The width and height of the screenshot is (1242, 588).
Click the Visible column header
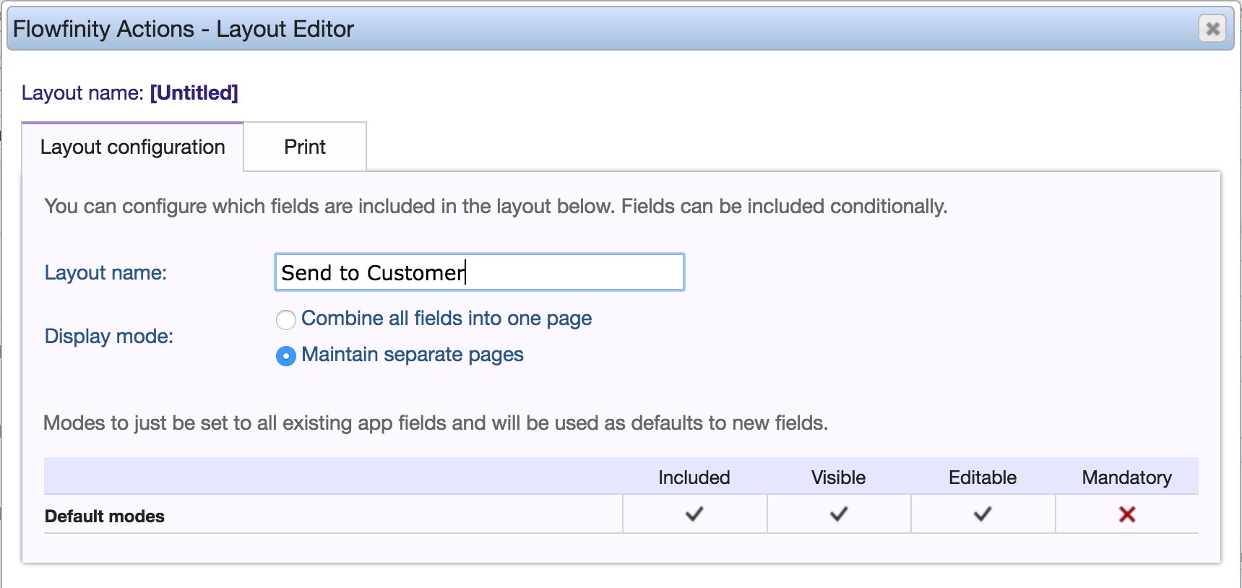click(838, 477)
